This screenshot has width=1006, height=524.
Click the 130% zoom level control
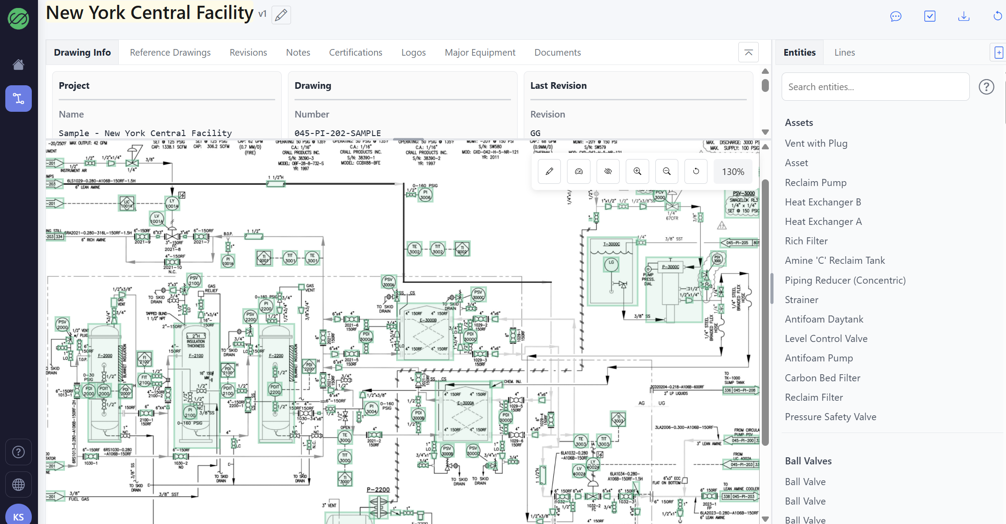pyautogui.click(x=733, y=171)
